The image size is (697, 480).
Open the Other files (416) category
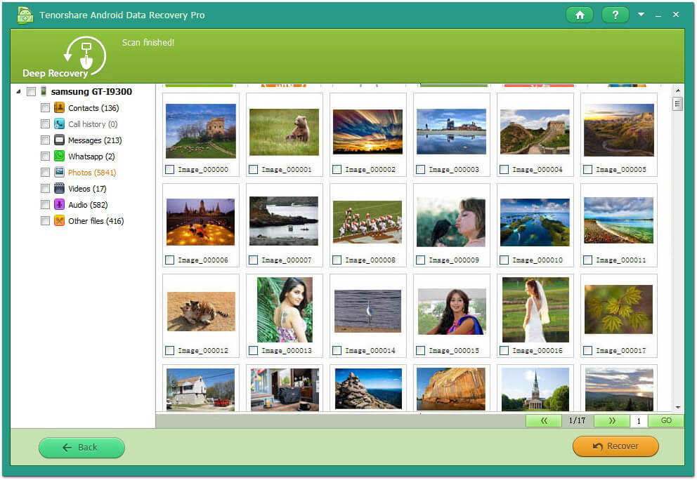coord(96,220)
